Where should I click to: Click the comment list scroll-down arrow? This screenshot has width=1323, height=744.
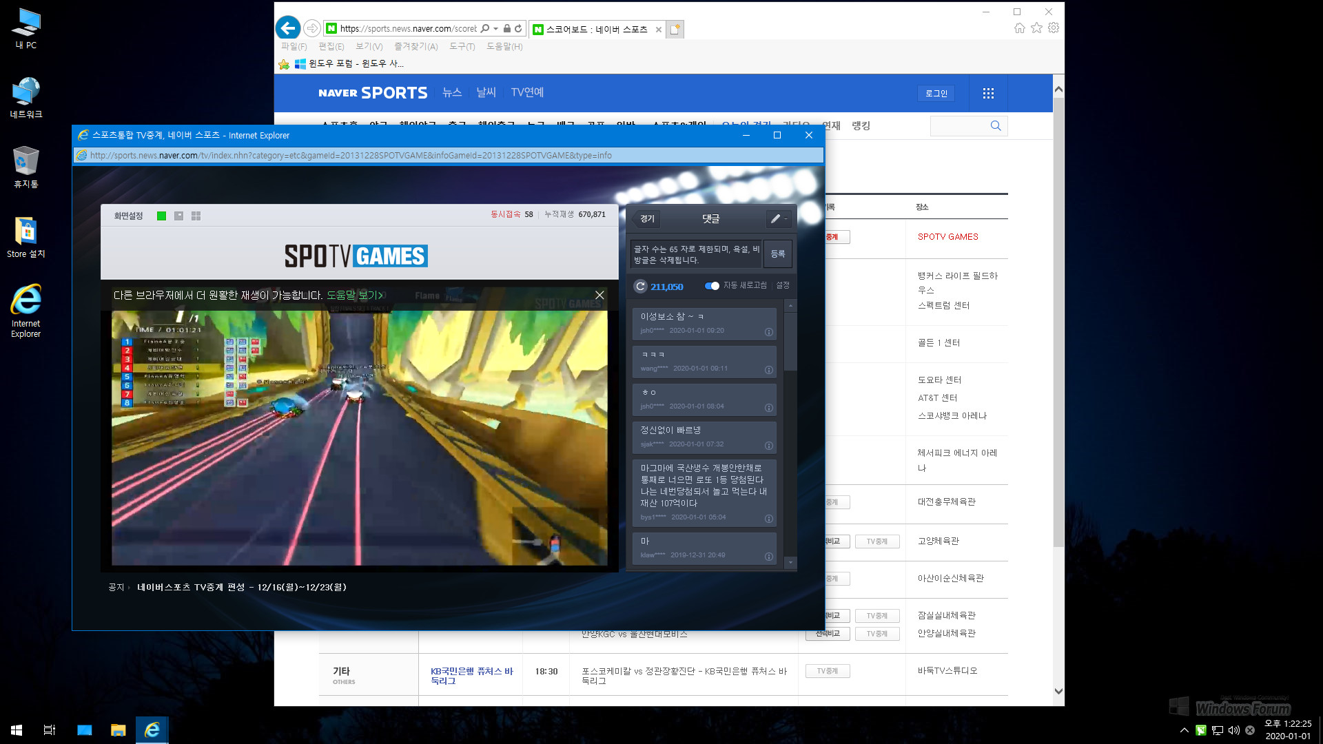pyautogui.click(x=790, y=563)
